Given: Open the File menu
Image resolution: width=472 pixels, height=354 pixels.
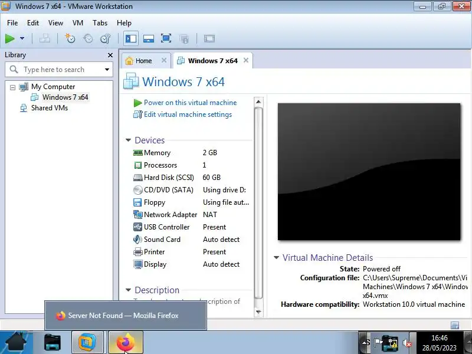Looking at the screenshot, I should pyautogui.click(x=12, y=23).
